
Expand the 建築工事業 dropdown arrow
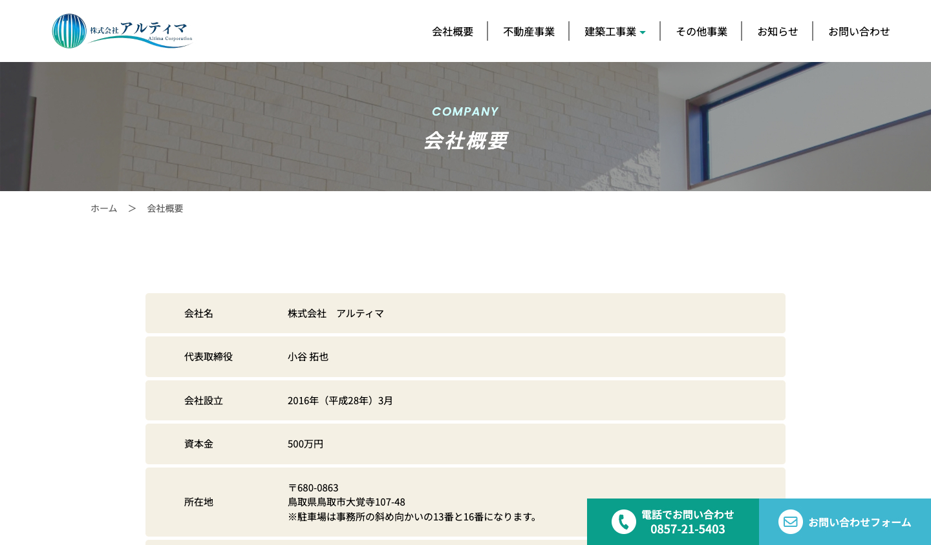[643, 32]
